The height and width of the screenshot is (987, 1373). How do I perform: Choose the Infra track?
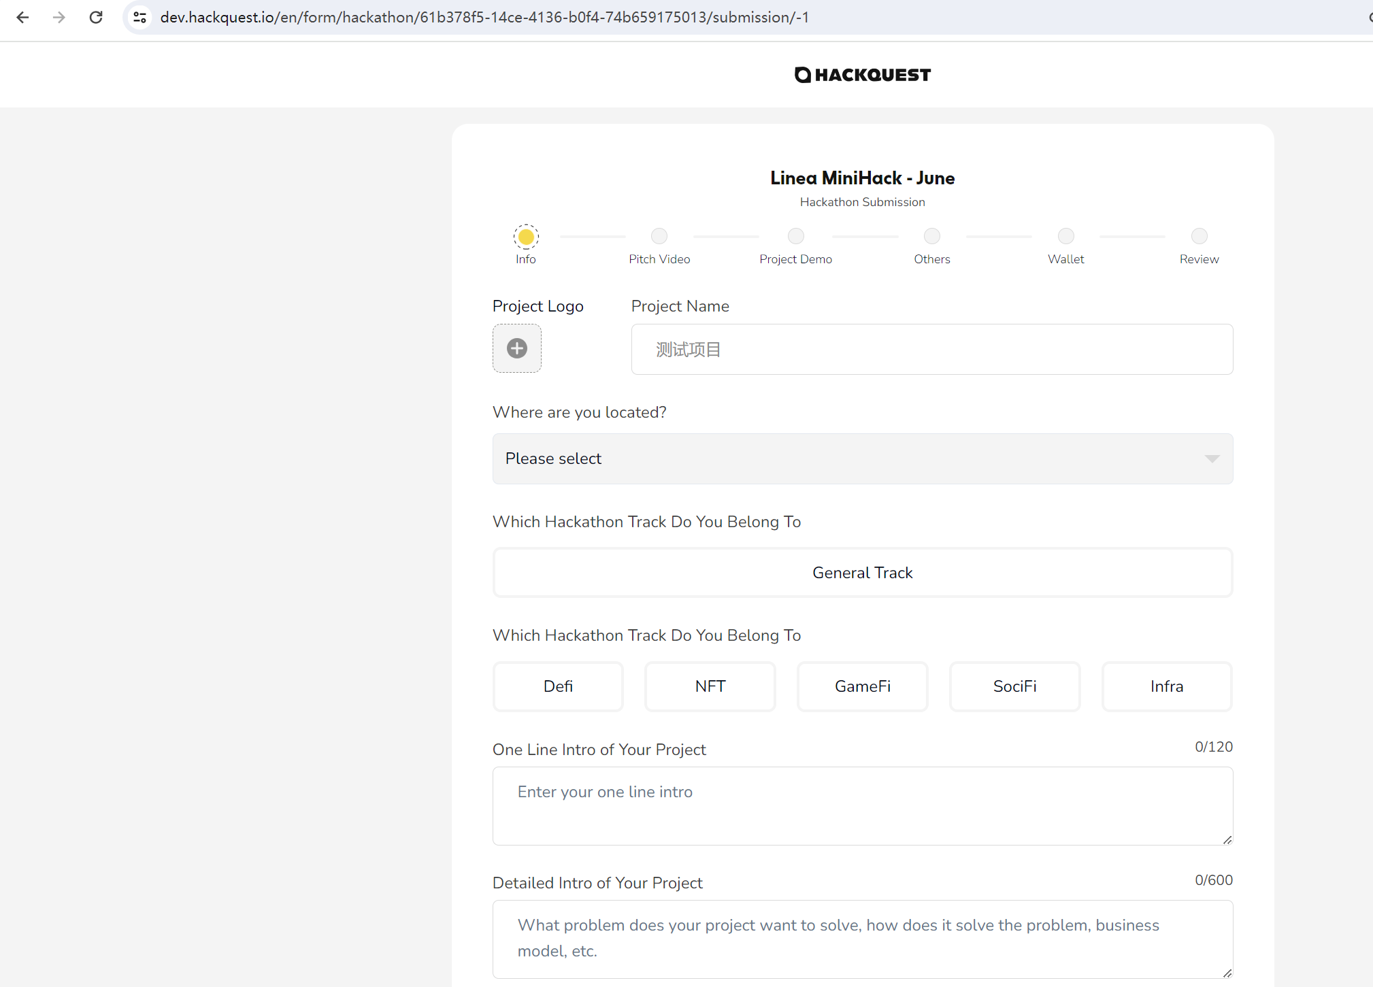pyautogui.click(x=1167, y=686)
